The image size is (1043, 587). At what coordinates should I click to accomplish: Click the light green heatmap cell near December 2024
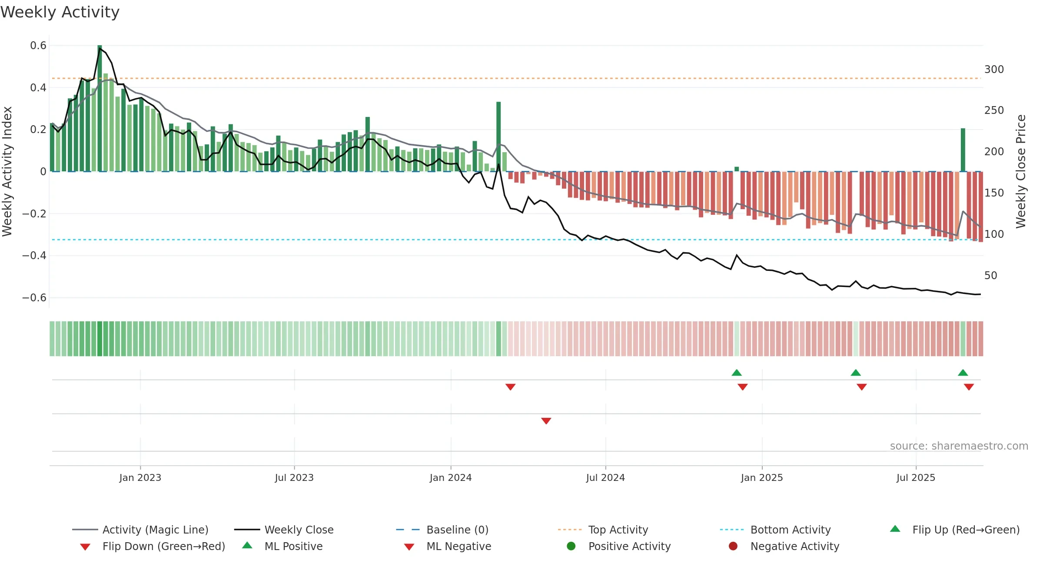click(737, 339)
